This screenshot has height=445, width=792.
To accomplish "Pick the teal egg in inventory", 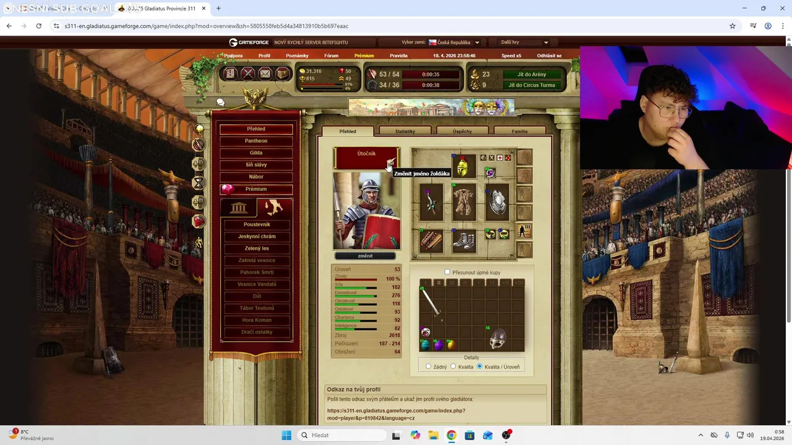I will coord(425,344).
